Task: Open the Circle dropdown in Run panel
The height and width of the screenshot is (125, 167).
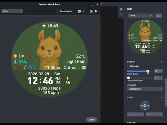Action: click(x=141, y=16)
